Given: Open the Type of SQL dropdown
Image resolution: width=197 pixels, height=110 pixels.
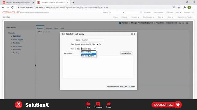Looking at the screenshot, I should [x=89, y=49].
